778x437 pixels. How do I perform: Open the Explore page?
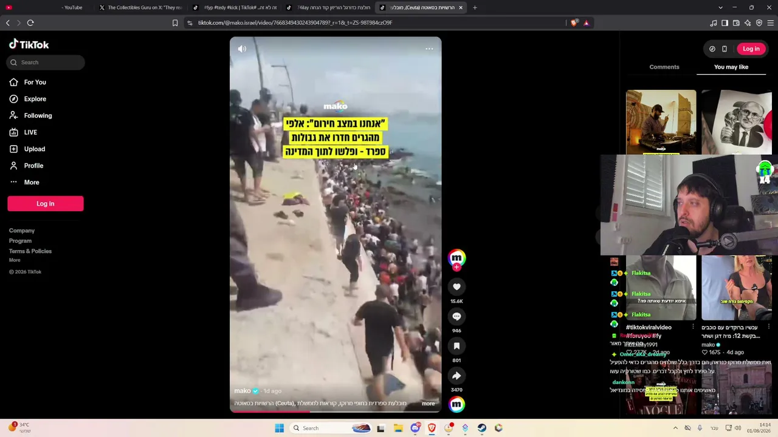point(35,99)
